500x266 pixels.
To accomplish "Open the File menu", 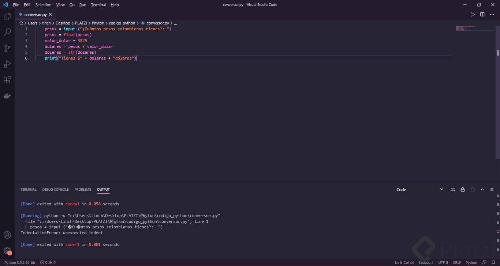I will (16, 5).
